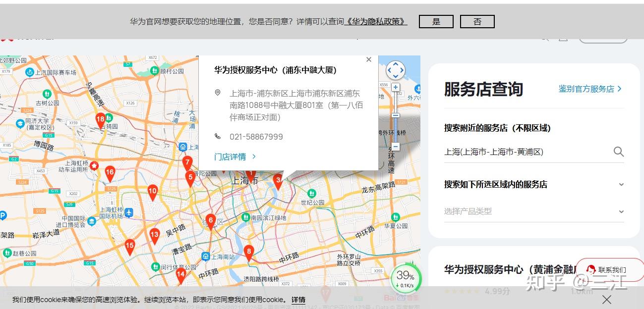Click the search magnifier in location field
The height and width of the screenshot is (309, 644).
[619, 152]
